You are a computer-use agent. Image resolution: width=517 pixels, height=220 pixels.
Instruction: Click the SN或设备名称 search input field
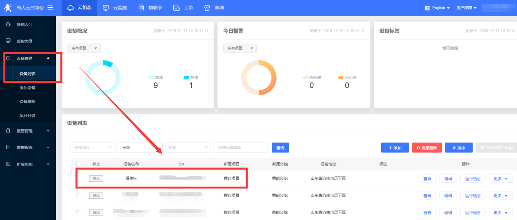tap(241, 148)
